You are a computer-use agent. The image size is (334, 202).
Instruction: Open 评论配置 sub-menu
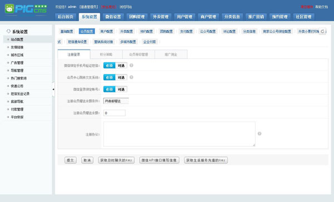point(229,31)
